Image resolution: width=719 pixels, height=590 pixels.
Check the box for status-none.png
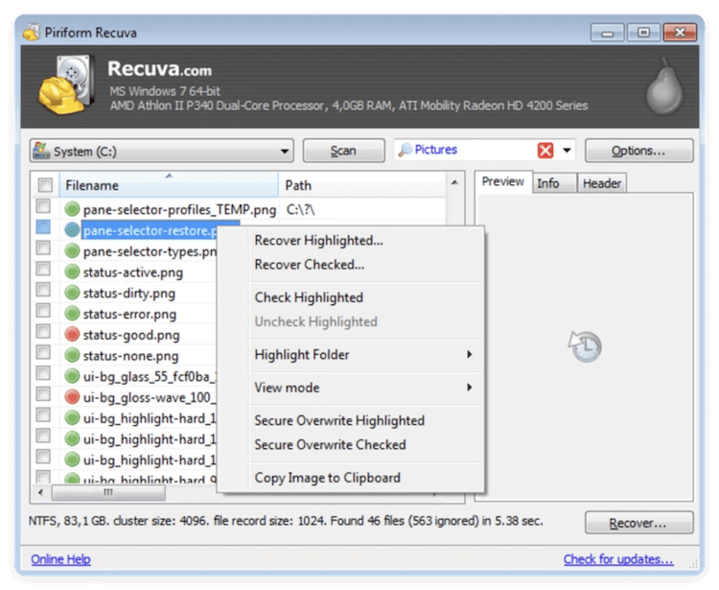pos(43,352)
